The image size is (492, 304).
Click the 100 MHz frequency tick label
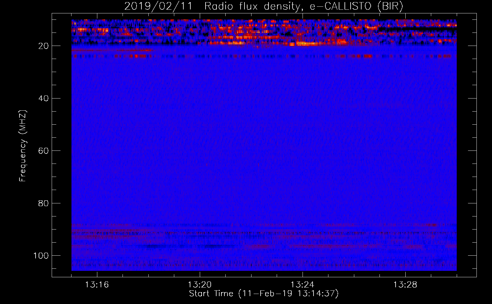point(41,256)
